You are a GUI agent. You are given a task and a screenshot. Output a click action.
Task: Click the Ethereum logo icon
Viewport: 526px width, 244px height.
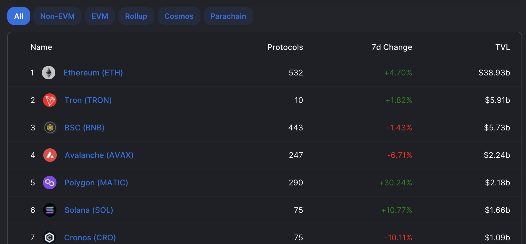49,73
